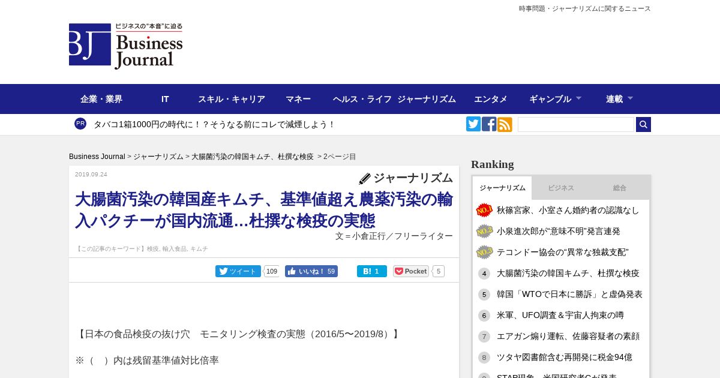Open the IT menu item
This screenshot has width=720, height=378.
(x=165, y=99)
